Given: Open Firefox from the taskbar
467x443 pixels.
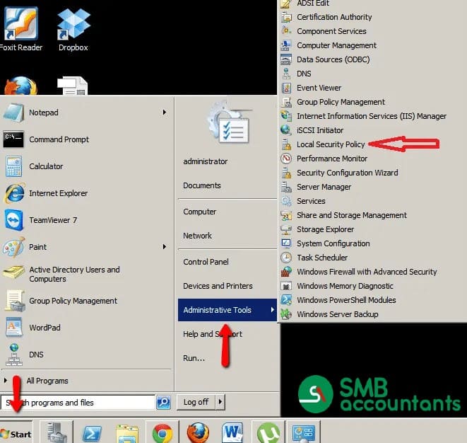Looking at the screenshot, I should (198, 433).
